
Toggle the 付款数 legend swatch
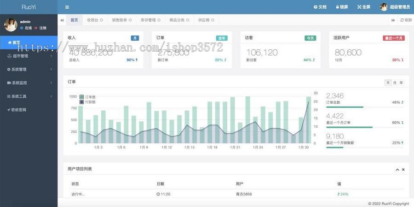coord(81,102)
